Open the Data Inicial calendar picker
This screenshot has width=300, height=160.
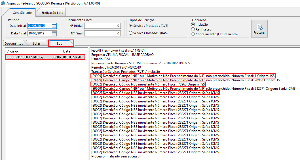tap(54, 26)
